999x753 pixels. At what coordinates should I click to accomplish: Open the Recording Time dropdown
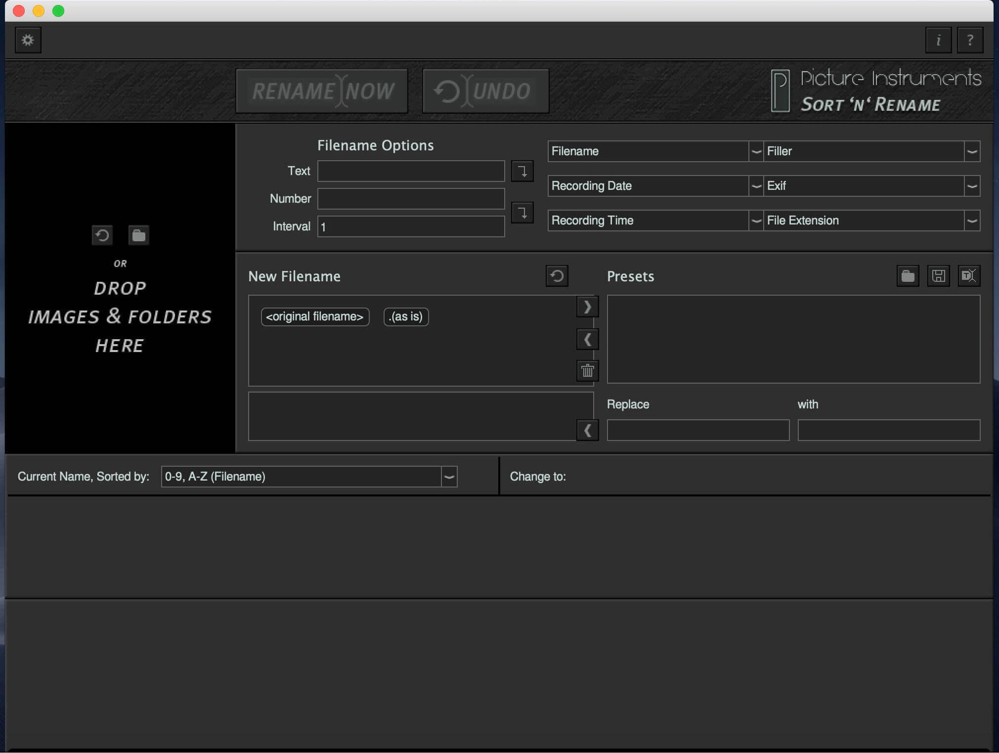[x=655, y=221]
